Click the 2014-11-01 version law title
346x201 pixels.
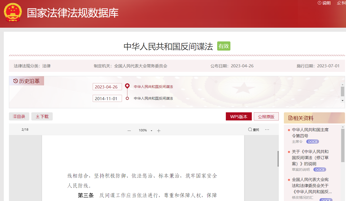pos(153,98)
